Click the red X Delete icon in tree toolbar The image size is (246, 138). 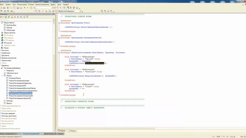[15, 17]
